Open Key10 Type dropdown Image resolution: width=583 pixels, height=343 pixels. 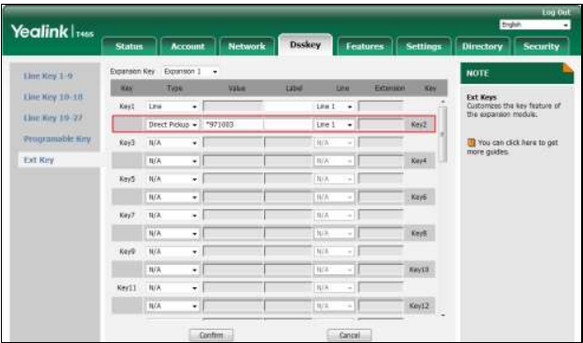coord(173,269)
